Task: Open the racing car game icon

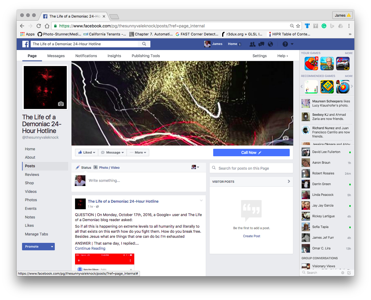Action: [343, 63]
